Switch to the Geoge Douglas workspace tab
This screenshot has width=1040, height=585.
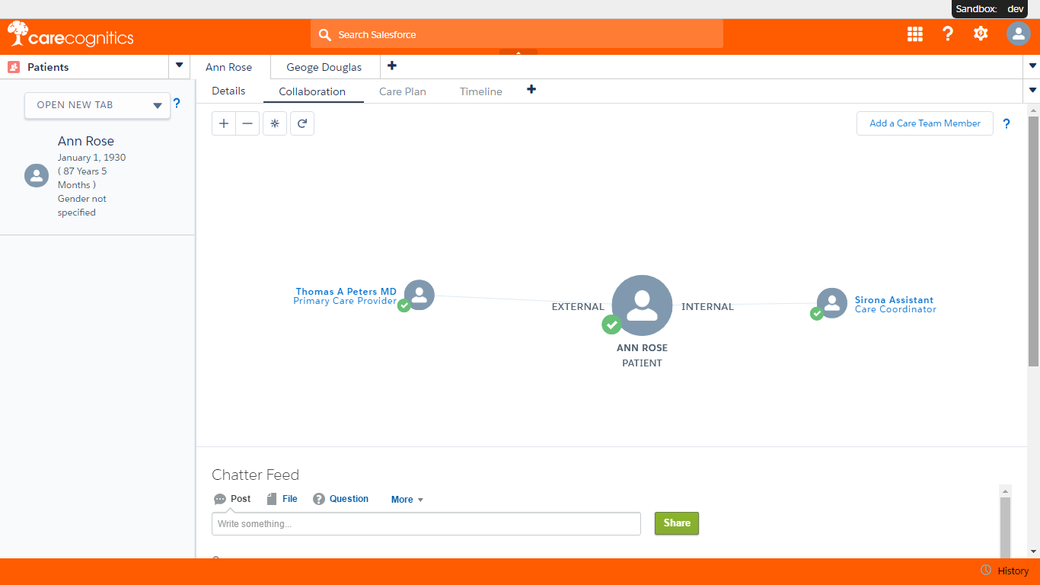click(x=324, y=67)
